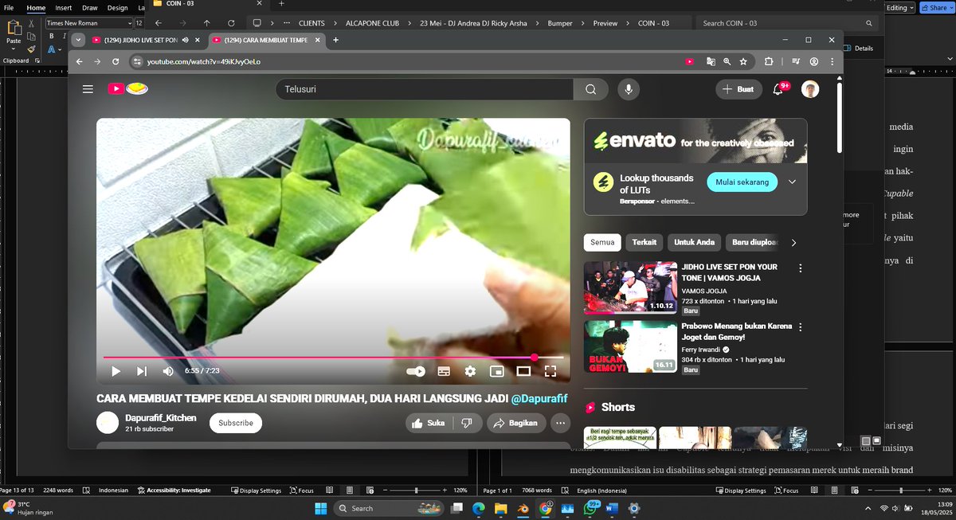Click the Mulai sekarang ad button

[x=742, y=182]
